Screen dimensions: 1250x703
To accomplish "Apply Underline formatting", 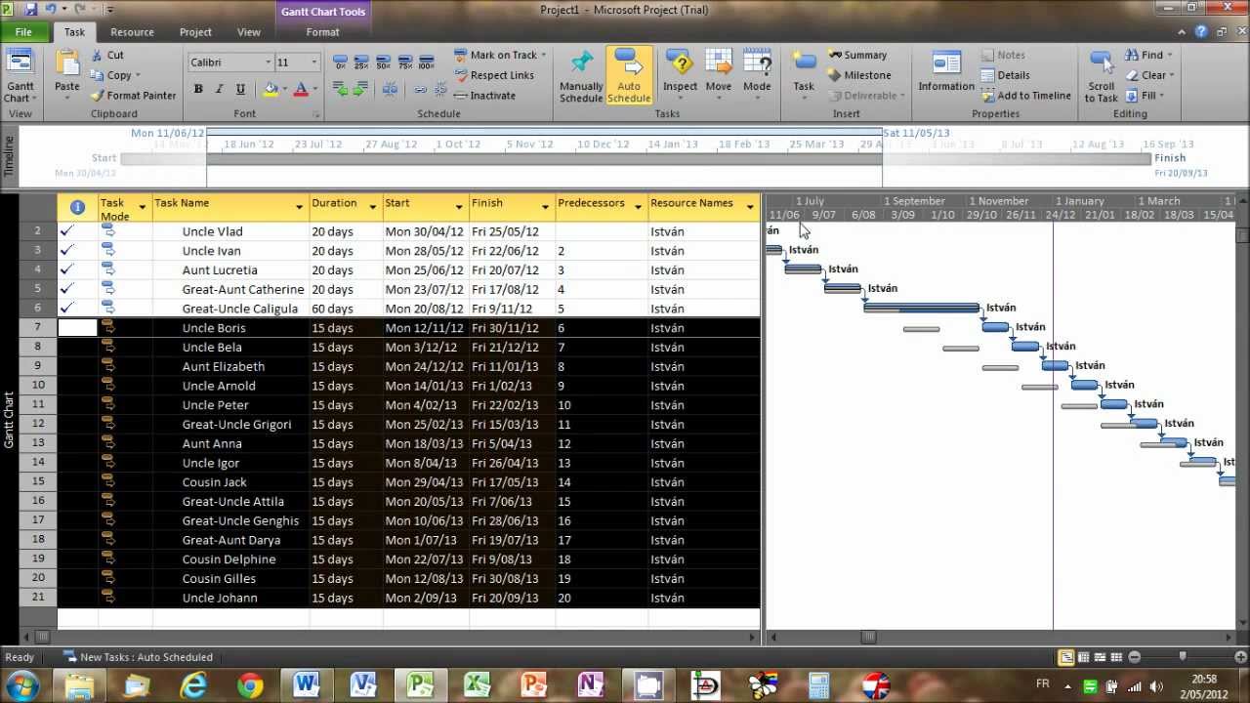I will click(241, 89).
